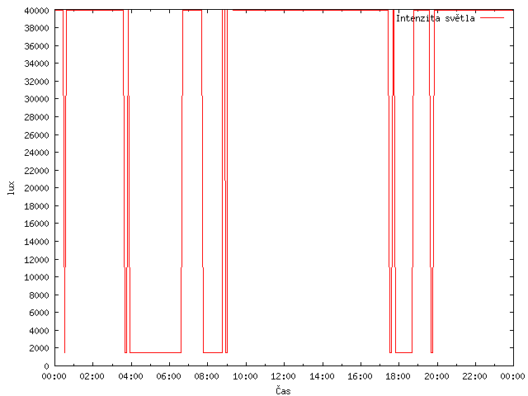Screen dimensions: 528x396
Task: Click the y-axis value 20000
Action: point(36,188)
